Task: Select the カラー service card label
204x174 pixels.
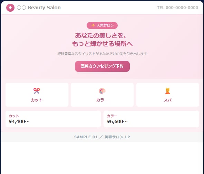Action: pos(102,100)
